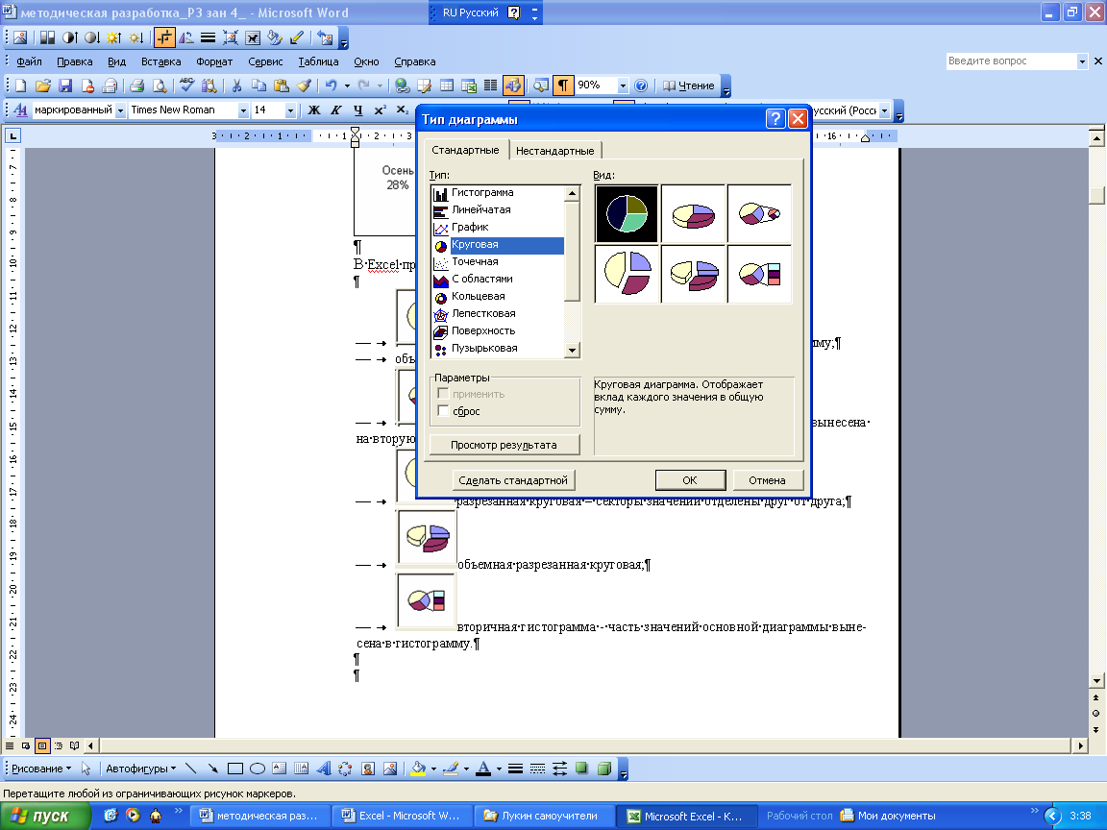Click 'Просмотр результата' button
Image resolution: width=1107 pixels, height=830 pixels.
(x=504, y=445)
